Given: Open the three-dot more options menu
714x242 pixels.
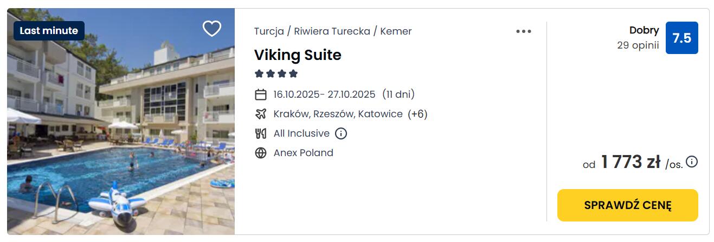Looking at the screenshot, I should pos(523,31).
